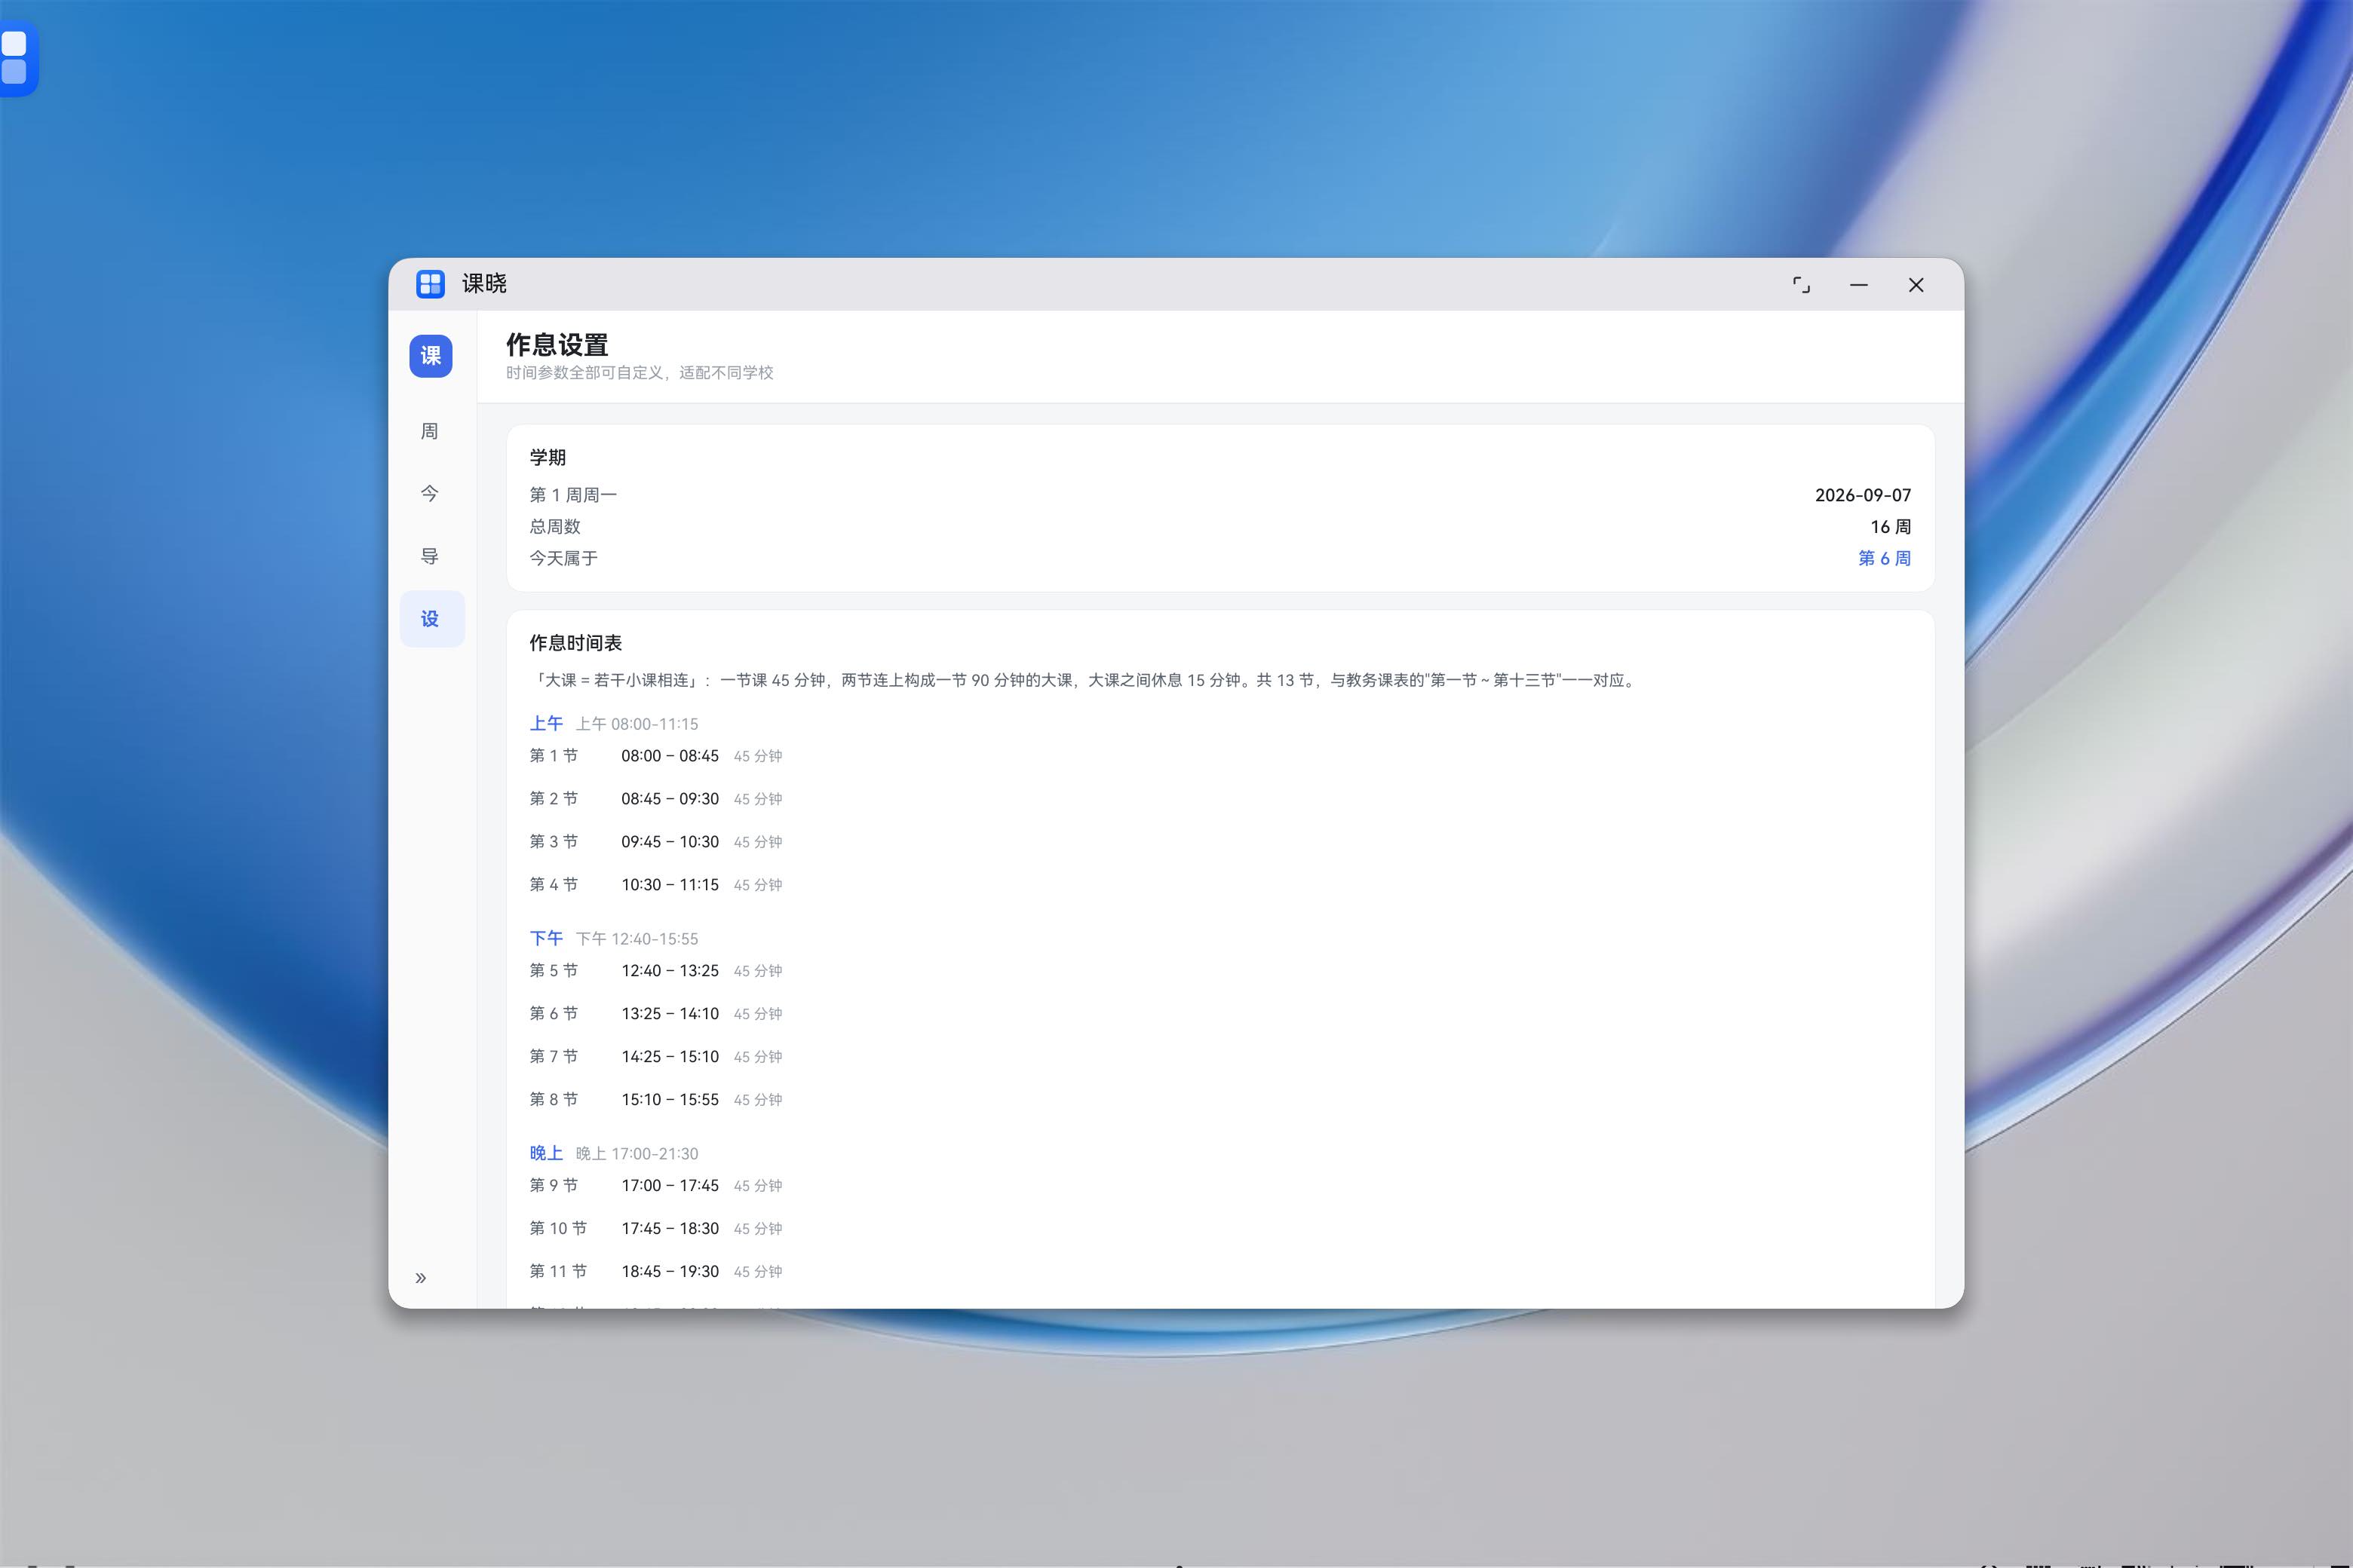
Task: Click the 晚上 17:00-21:30 range text
Action: pos(637,1154)
